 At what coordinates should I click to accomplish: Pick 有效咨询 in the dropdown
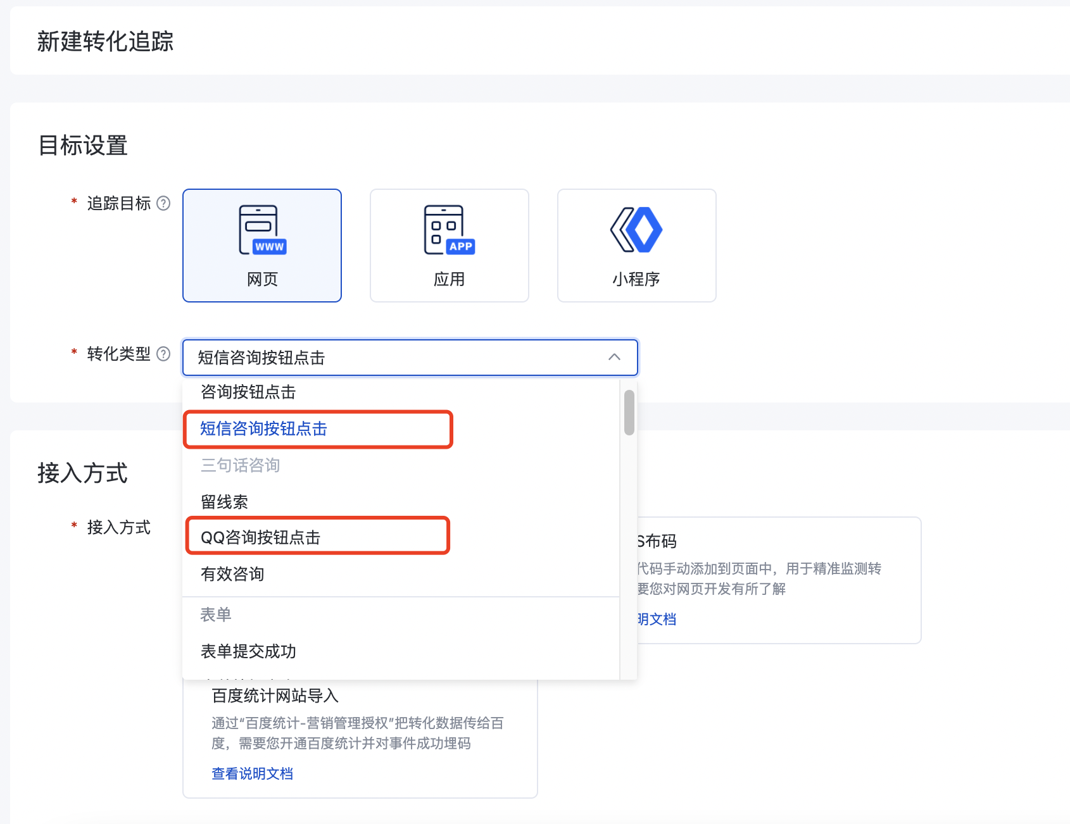[232, 574]
